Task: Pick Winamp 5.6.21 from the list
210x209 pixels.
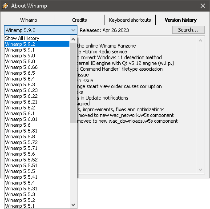Action: [x=37, y=102]
